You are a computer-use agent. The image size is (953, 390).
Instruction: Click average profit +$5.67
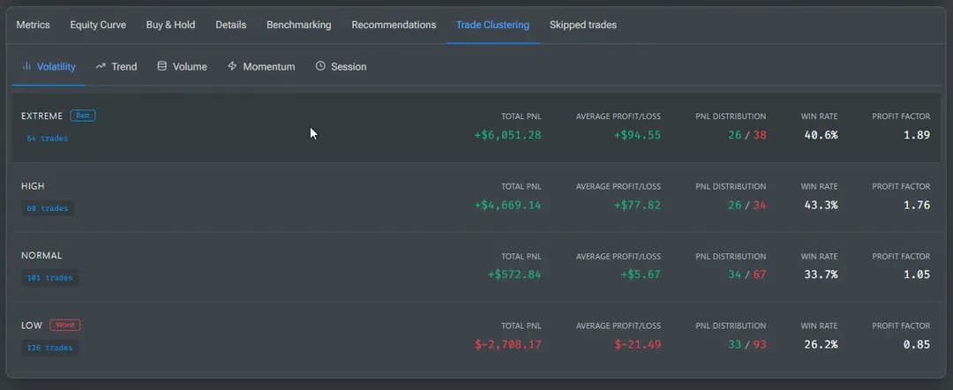coord(641,274)
